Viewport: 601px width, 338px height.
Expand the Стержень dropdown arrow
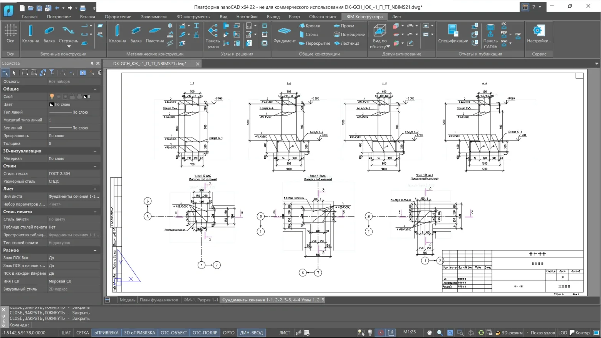(x=69, y=46)
